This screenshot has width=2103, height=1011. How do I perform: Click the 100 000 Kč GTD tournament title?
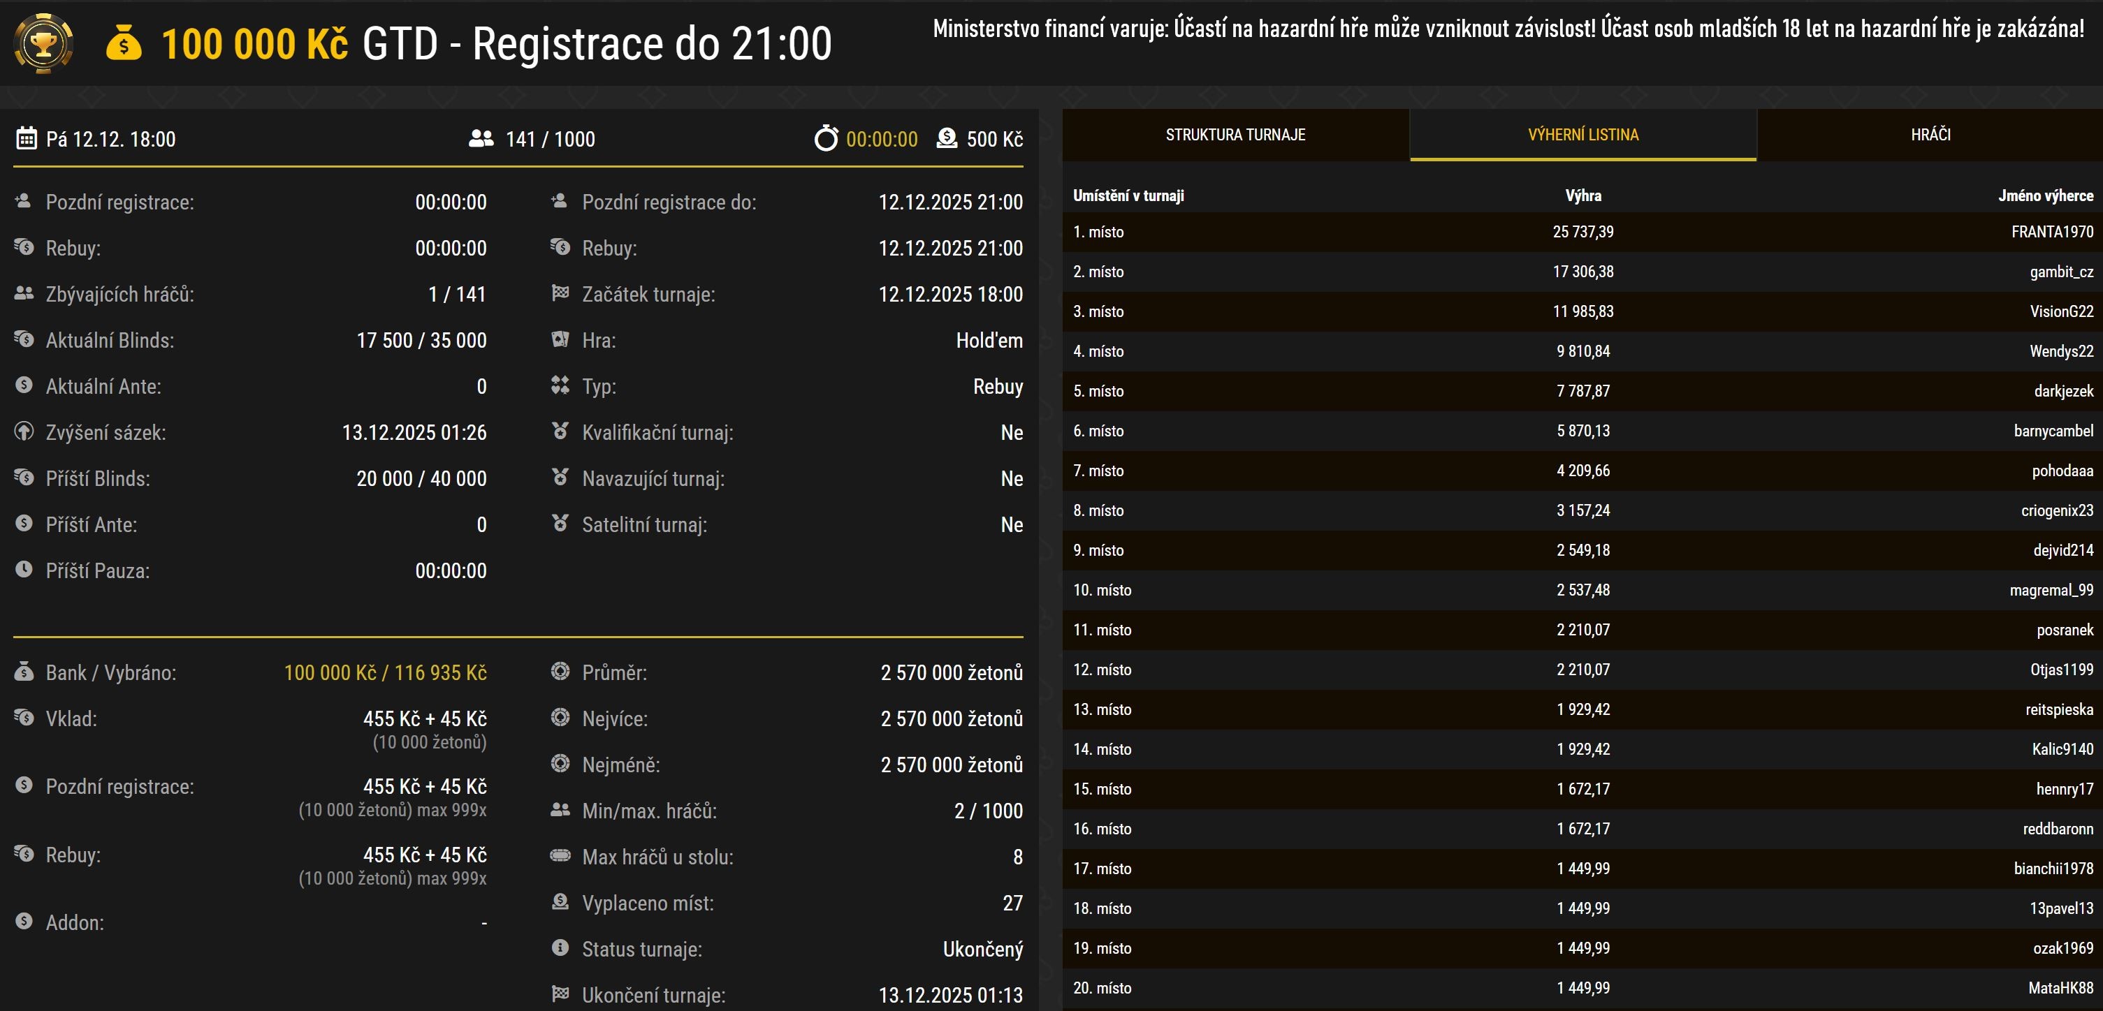point(496,43)
